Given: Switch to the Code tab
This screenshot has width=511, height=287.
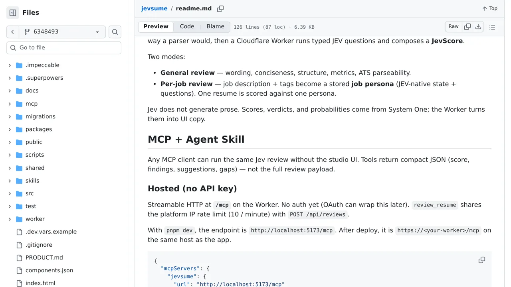Looking at the screenshot, I should tap(187, 27).
